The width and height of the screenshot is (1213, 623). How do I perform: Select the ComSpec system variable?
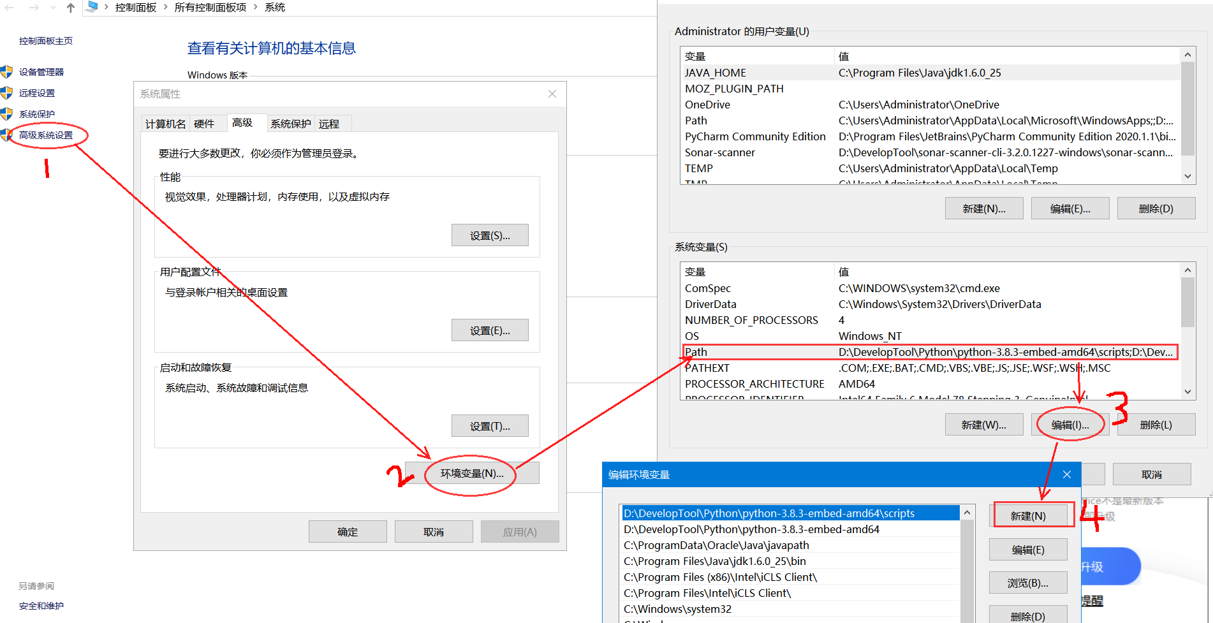(x=930, y=288)
